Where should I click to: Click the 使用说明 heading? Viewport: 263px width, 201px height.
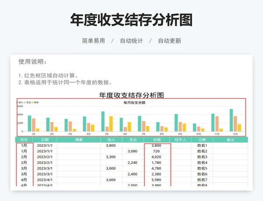click(x=32, y=62)
